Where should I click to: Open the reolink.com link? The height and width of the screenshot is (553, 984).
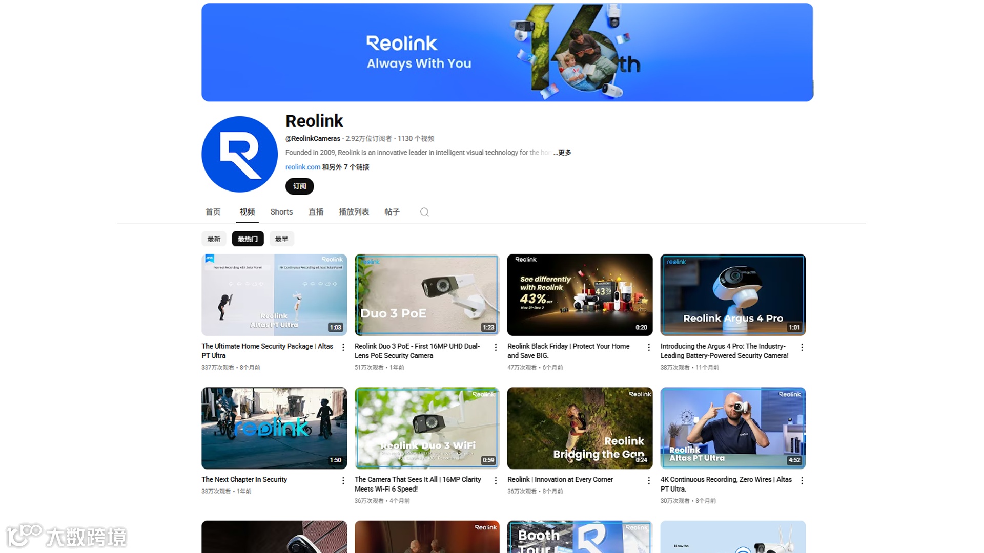point(302,167)
